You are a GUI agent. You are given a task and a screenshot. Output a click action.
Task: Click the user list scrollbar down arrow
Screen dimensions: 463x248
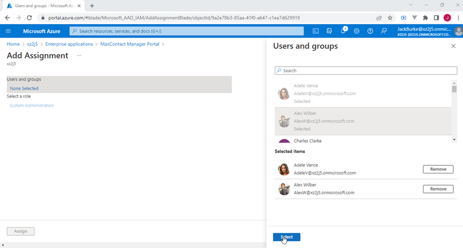pyautogui.click(x=454, y=139)
